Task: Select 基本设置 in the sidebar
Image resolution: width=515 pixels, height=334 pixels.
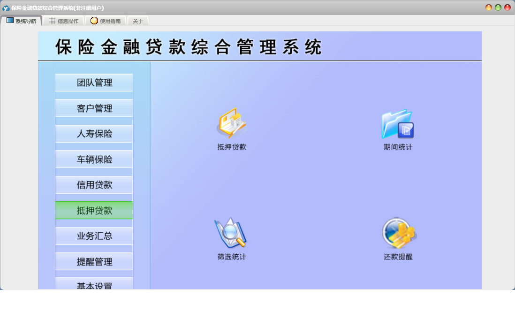Action: tap(94, 283)
